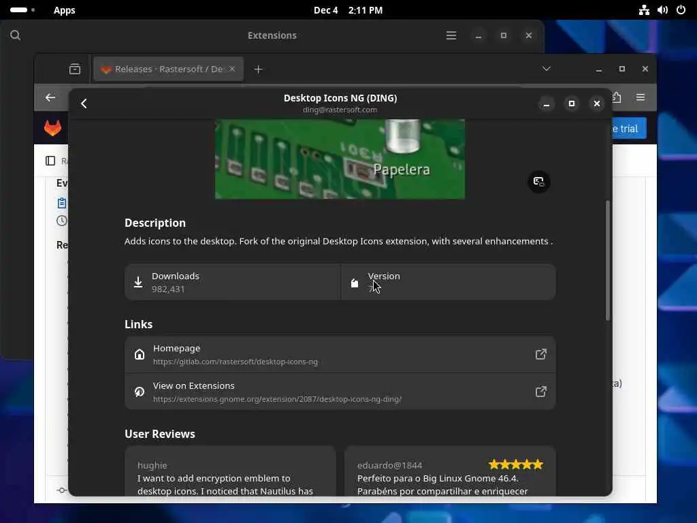The image size is (697, 523).
Task: Click the five-star rating on eduardo's review
Action: point(516,464)
